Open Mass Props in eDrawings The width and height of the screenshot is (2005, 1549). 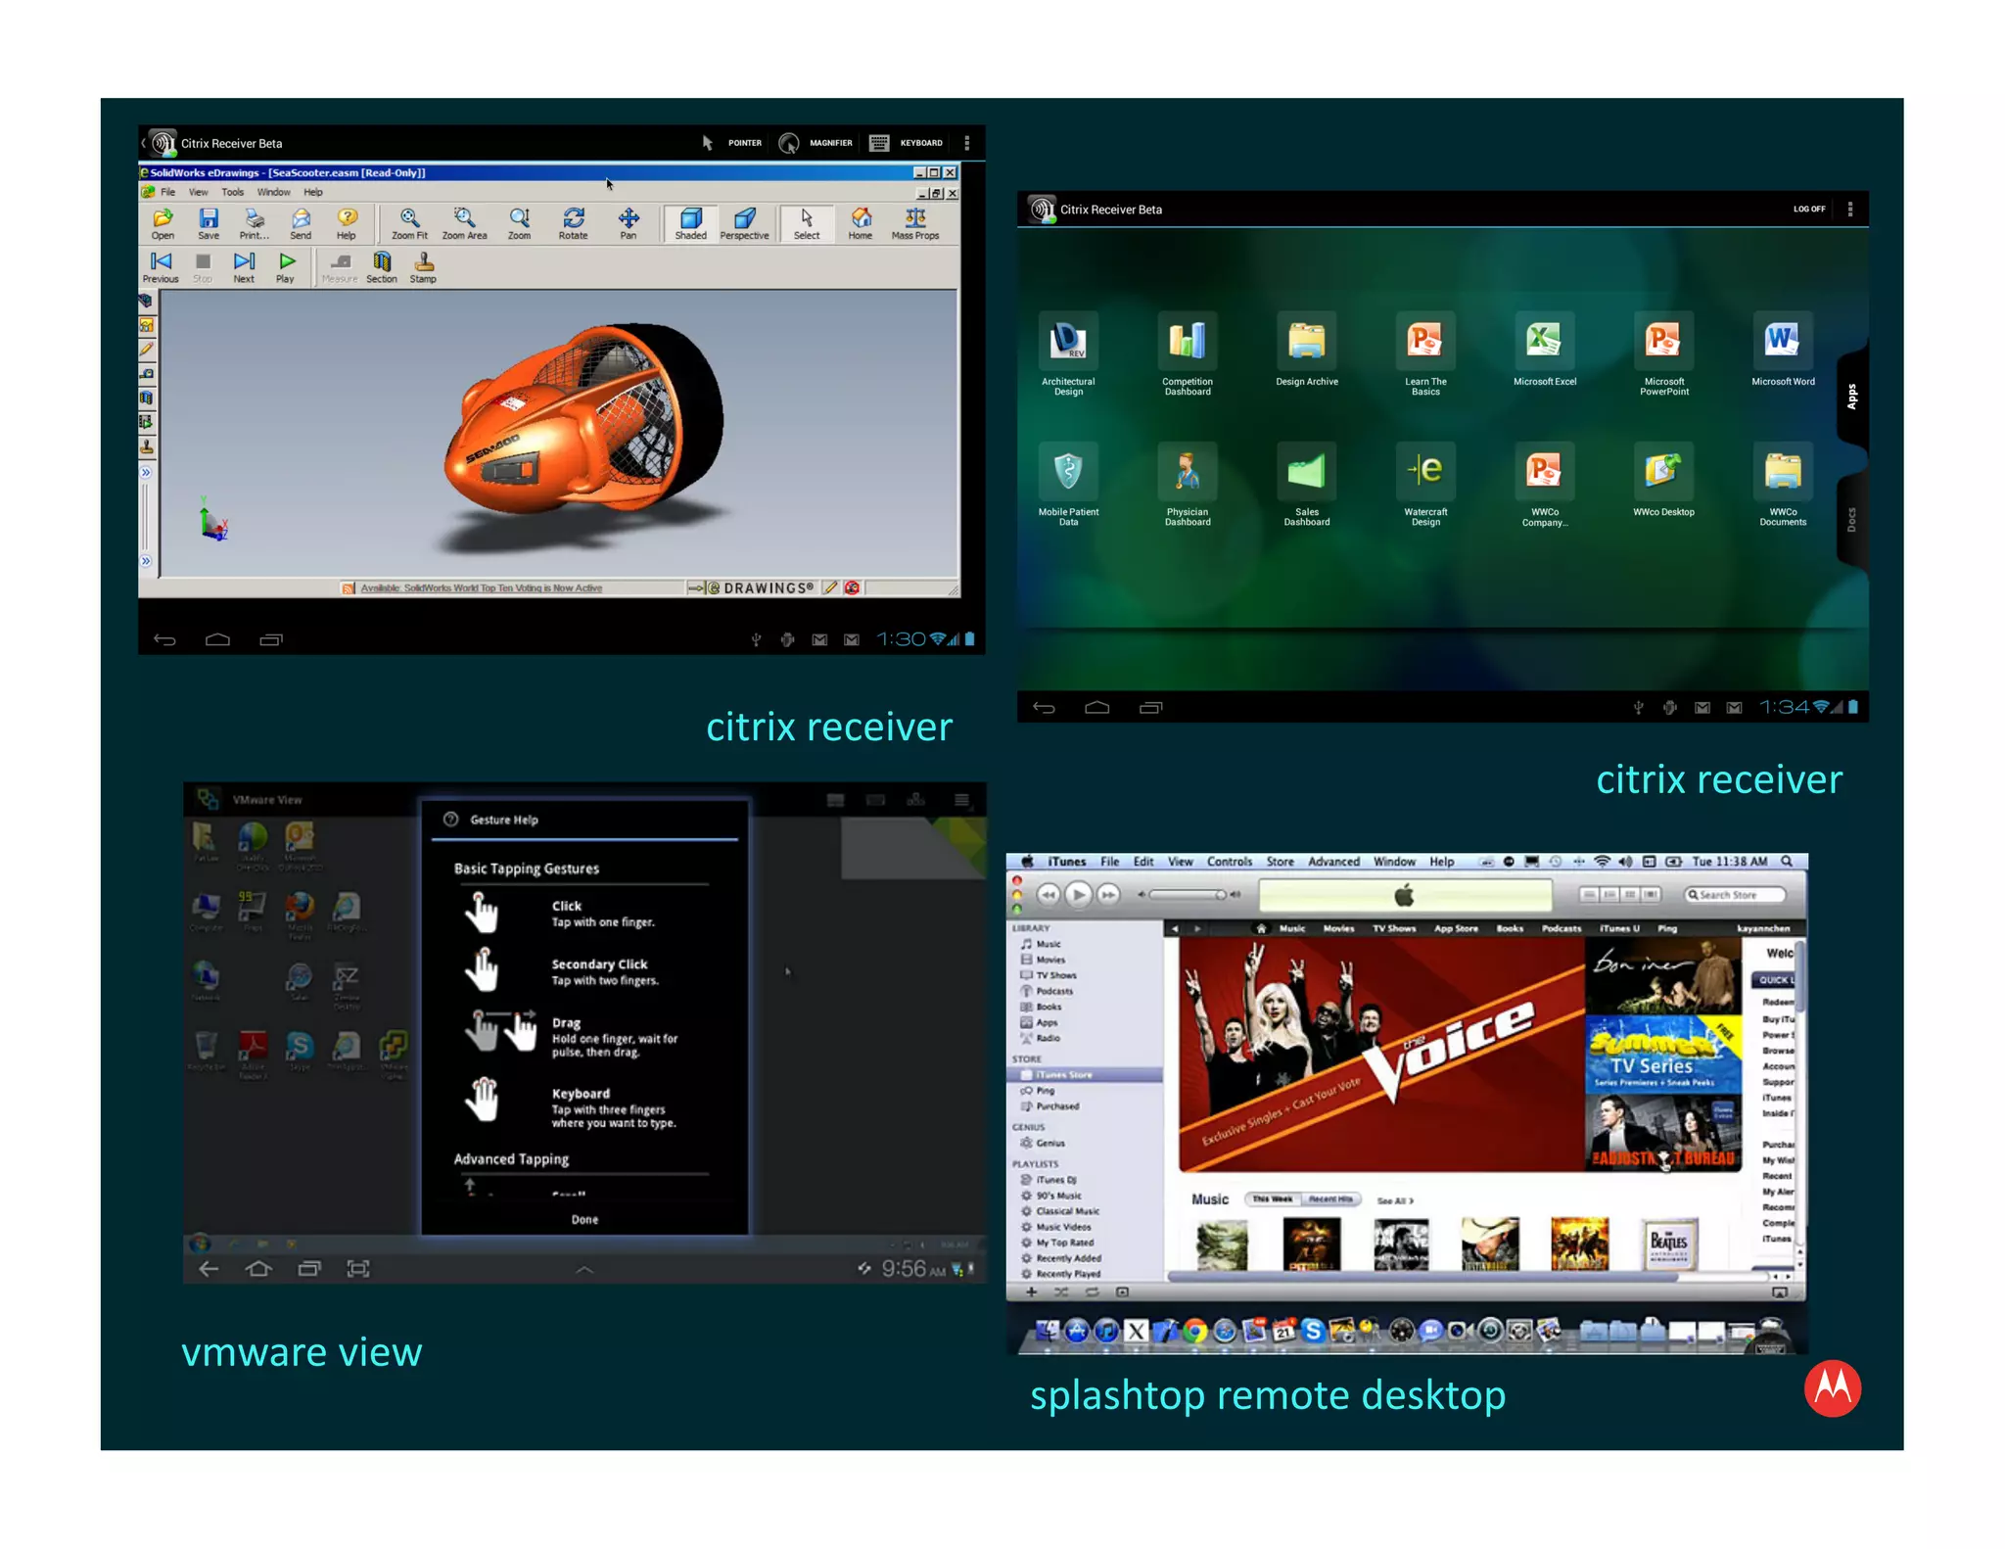click(x=915, y=223)
